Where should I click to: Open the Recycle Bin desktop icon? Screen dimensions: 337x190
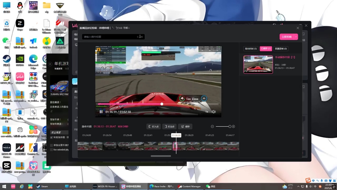(7, 25)
